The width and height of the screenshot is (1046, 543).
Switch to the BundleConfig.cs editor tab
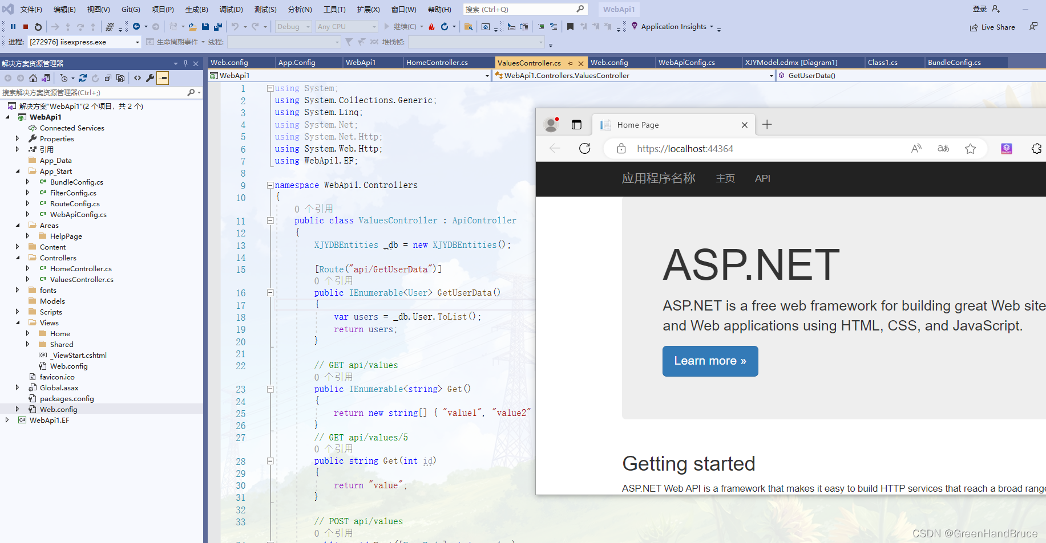pos(954,63)
